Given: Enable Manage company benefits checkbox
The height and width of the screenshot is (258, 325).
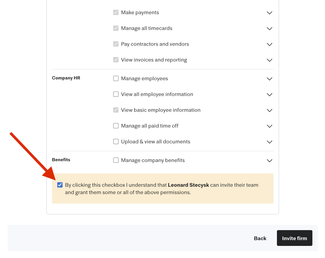Looking at the screenshot, I should click(116, 160).
